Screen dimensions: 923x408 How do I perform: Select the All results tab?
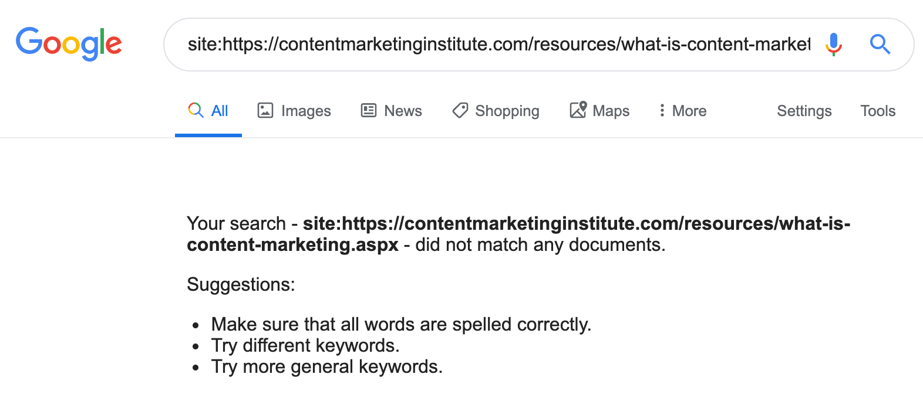pyautogui.click(x=220, y=111)
